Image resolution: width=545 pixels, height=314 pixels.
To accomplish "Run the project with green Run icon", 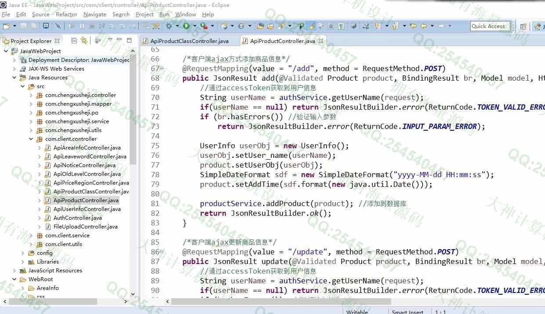I will (x=186, y=26).
